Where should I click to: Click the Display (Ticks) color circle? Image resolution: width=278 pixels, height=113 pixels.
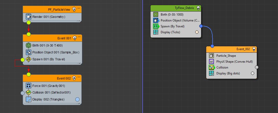pyautogui.click(x=197, y=32)
